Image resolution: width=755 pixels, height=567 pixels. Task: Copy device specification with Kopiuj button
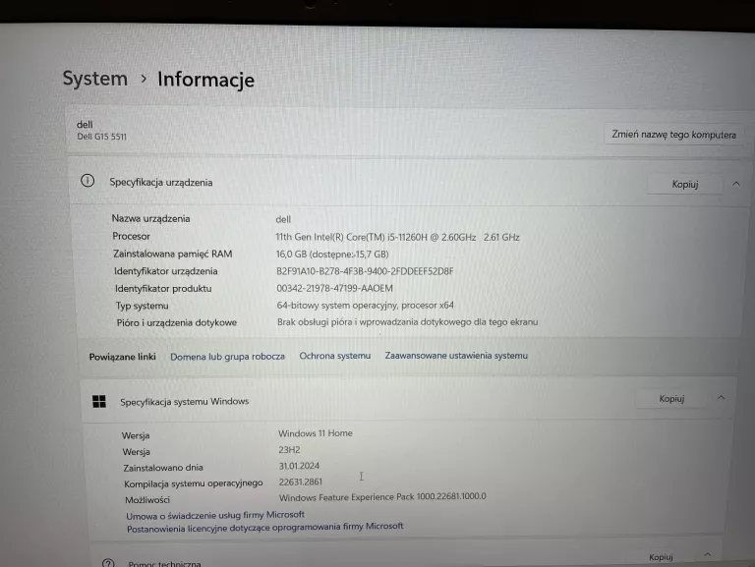[x=684, y=184]
